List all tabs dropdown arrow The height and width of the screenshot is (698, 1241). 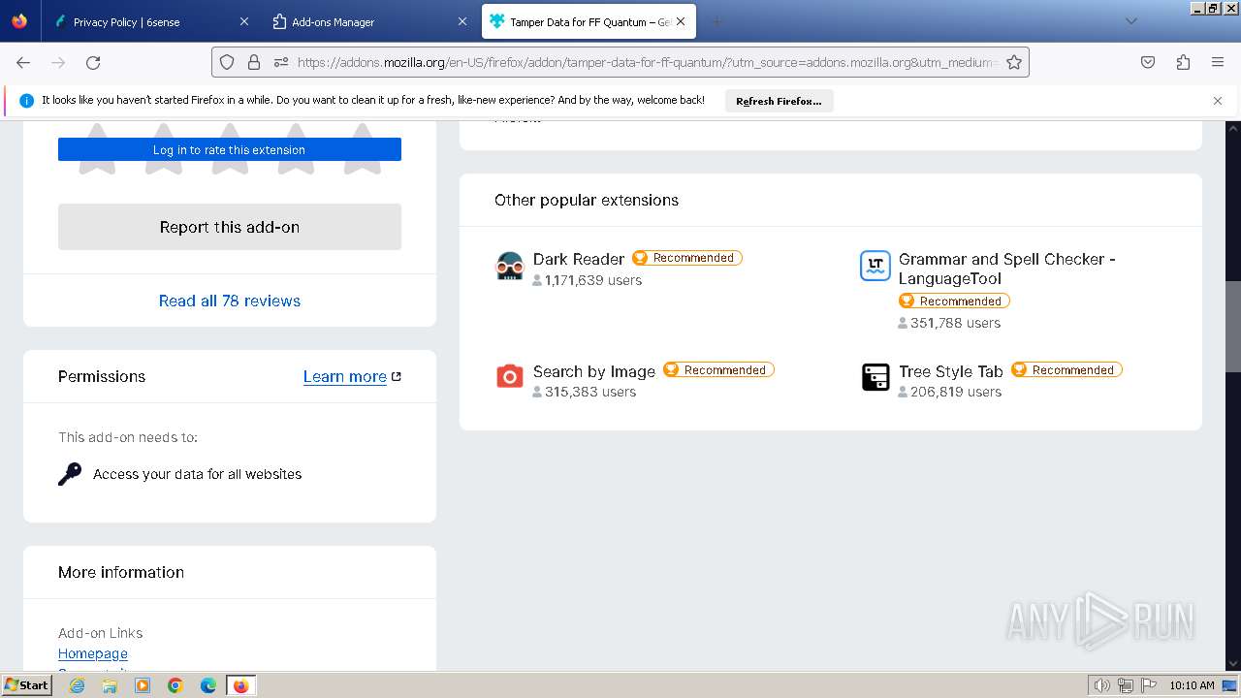coord(1130,21)
